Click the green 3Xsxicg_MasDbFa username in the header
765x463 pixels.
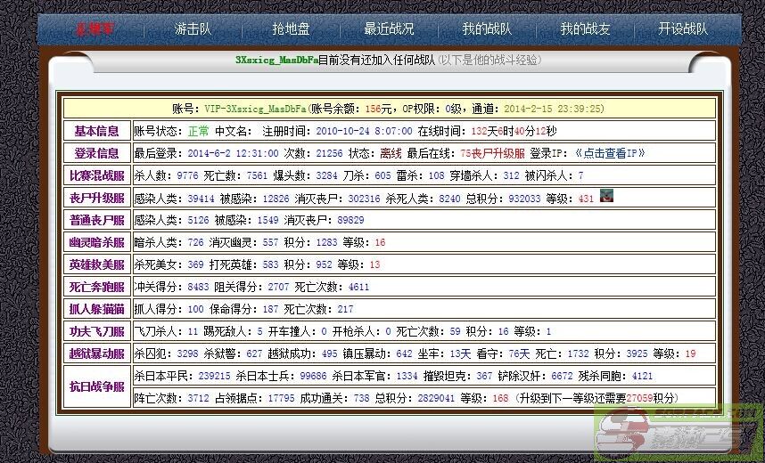[x=276, y=61]
